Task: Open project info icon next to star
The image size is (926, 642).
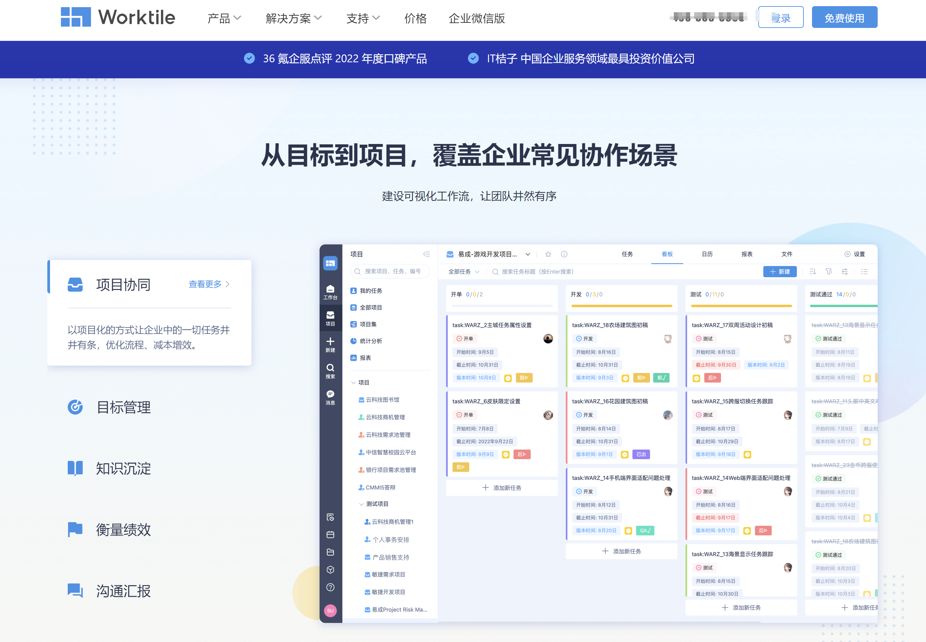Action: [x=564, y=254]
